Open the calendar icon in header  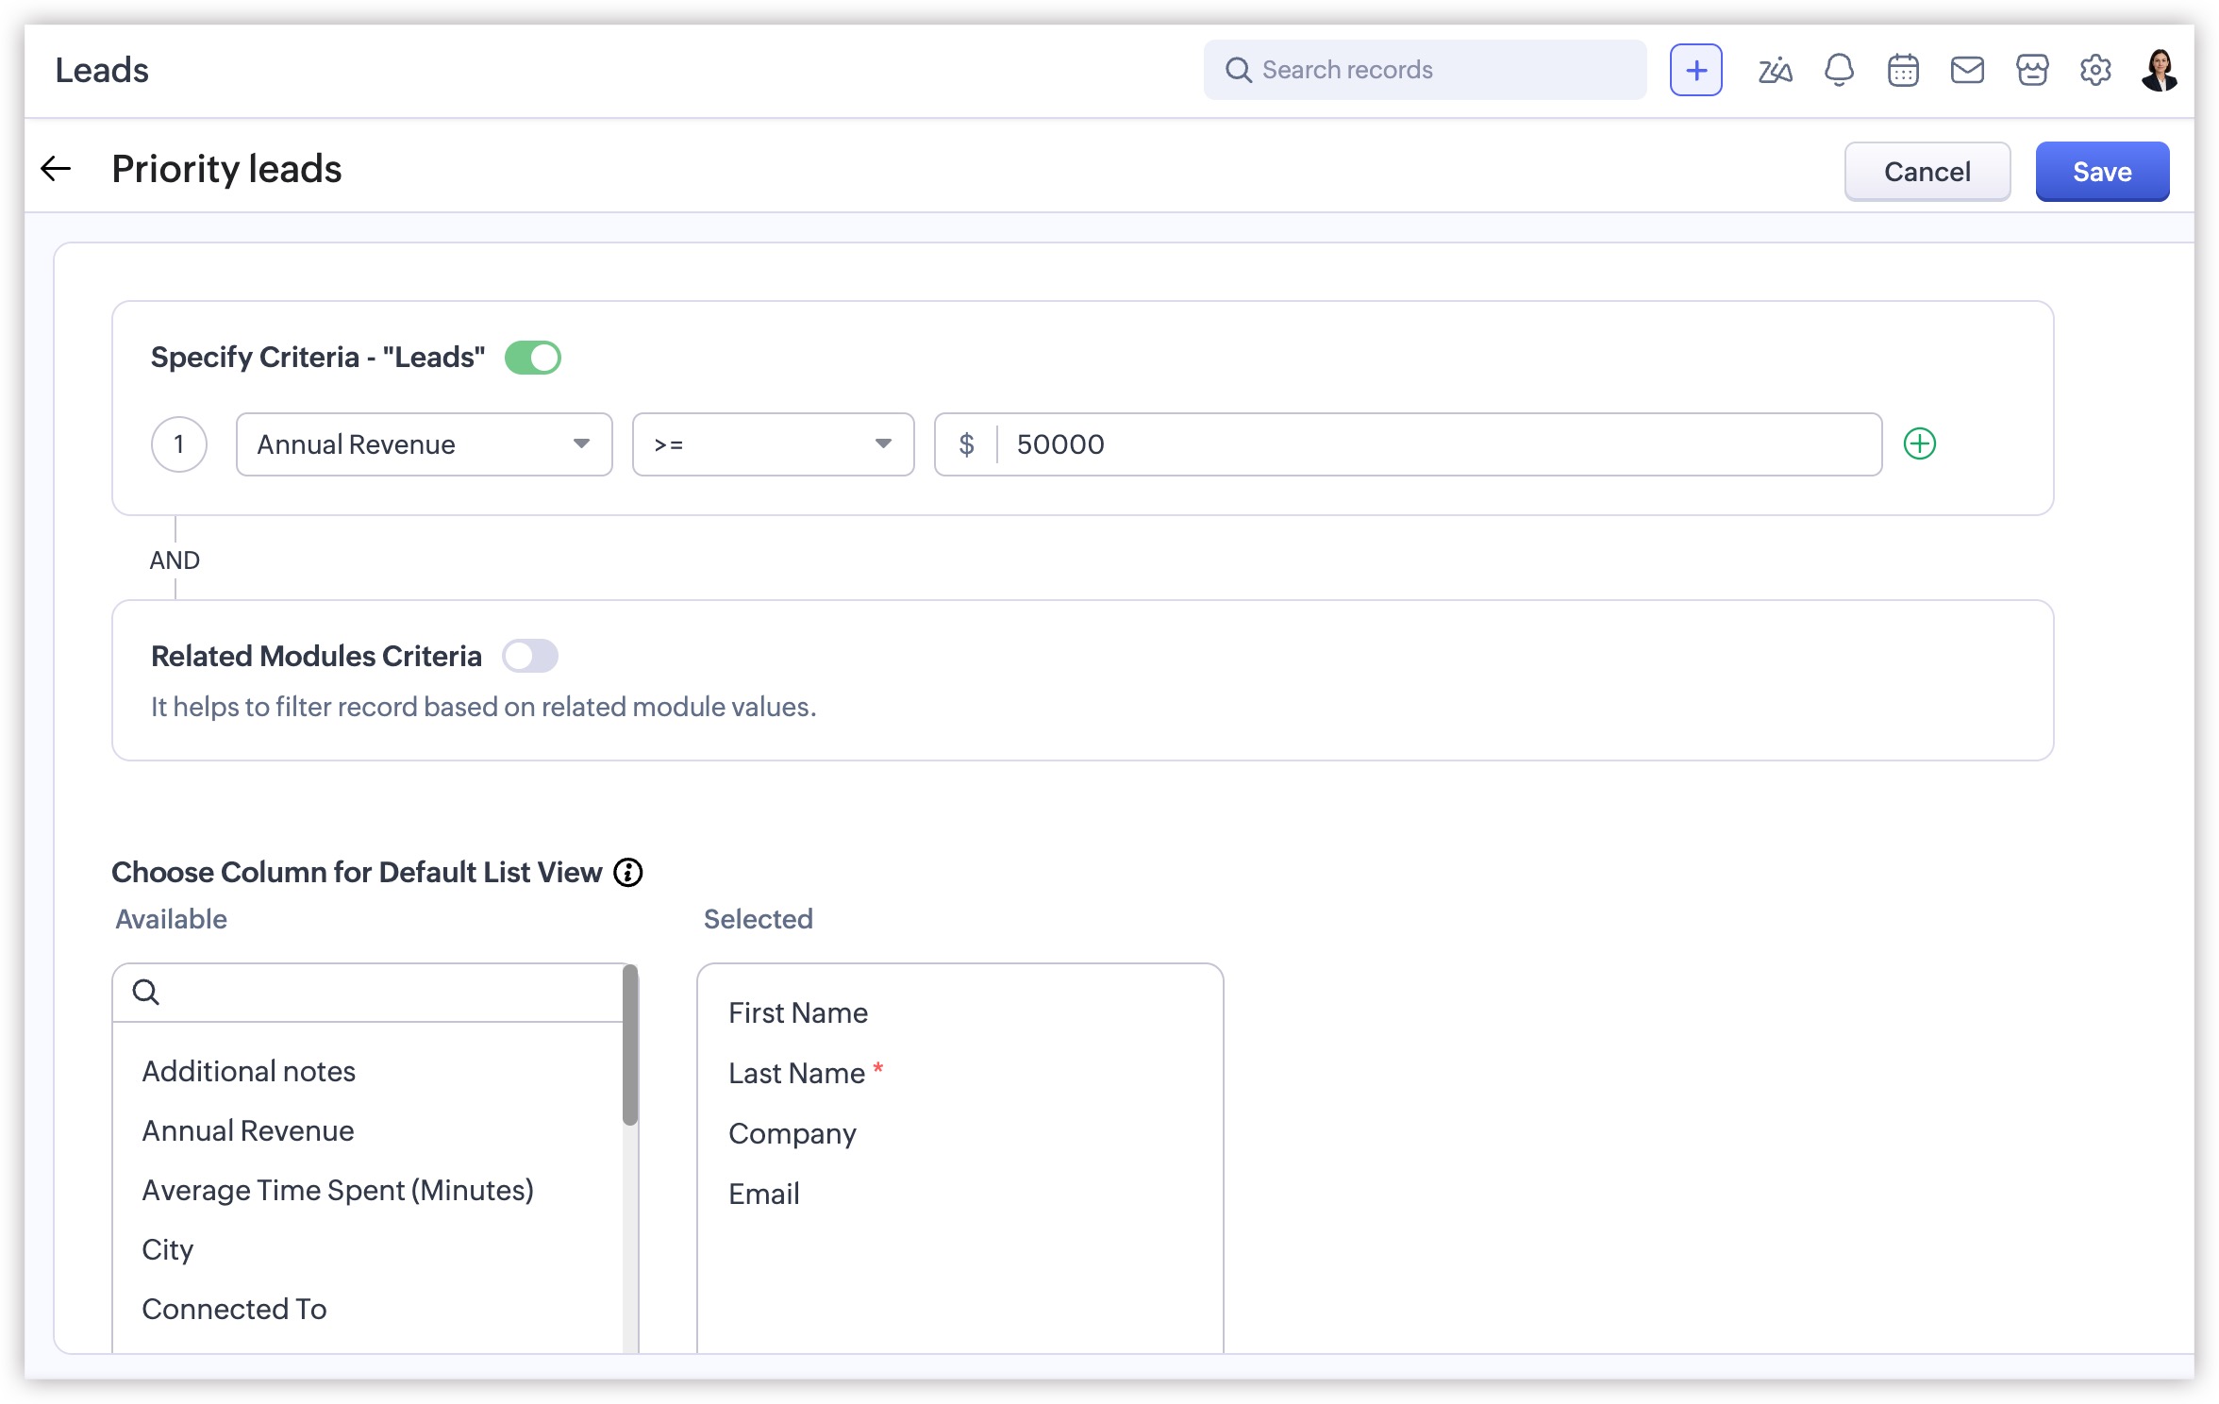click(1903, 70)
